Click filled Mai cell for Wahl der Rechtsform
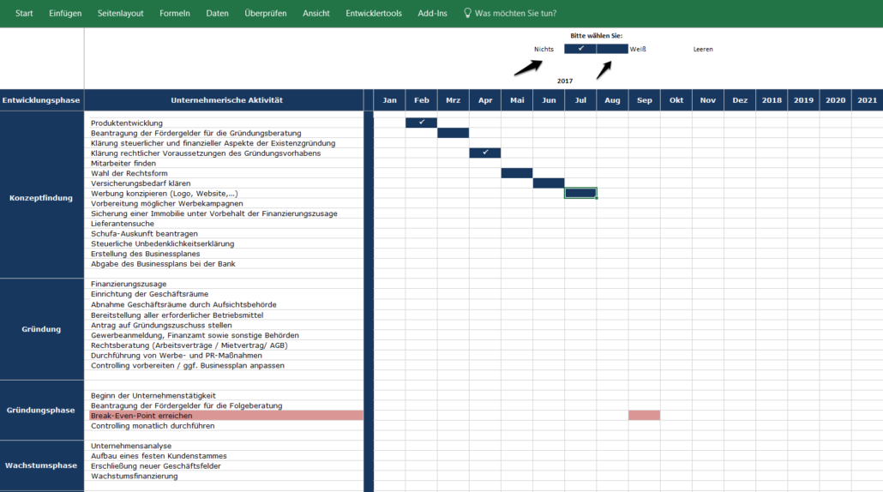 [x=517, y=173]
